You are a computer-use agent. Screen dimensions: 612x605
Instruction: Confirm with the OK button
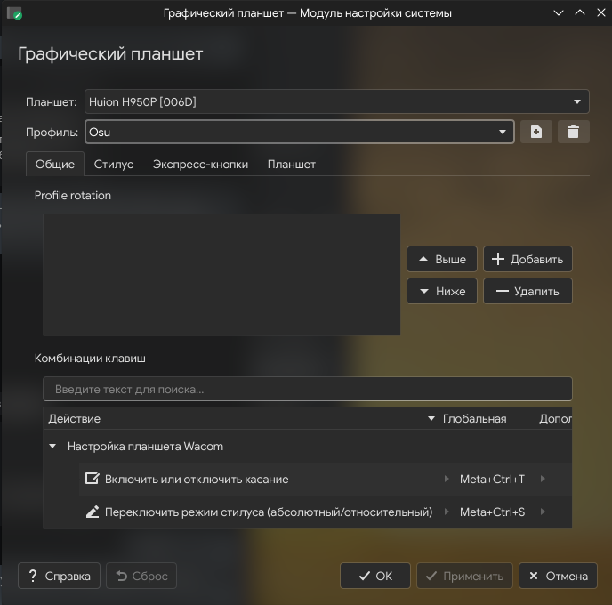375,576
